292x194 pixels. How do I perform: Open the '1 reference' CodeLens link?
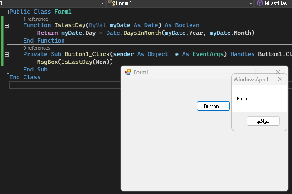pyautogui.click(x=35, y=19)
